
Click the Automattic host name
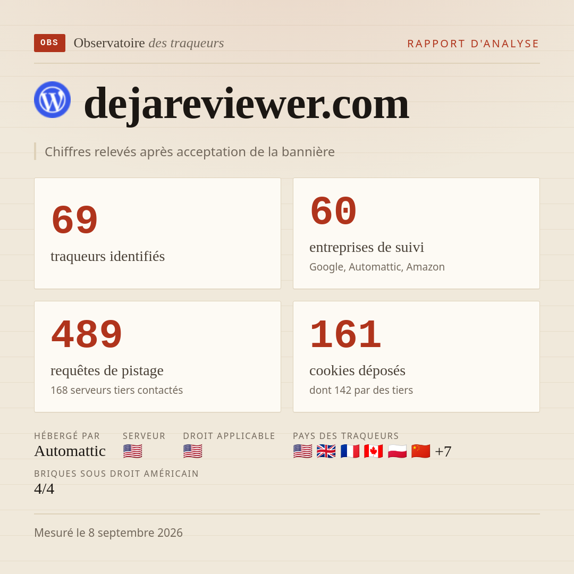coord(70,451)
